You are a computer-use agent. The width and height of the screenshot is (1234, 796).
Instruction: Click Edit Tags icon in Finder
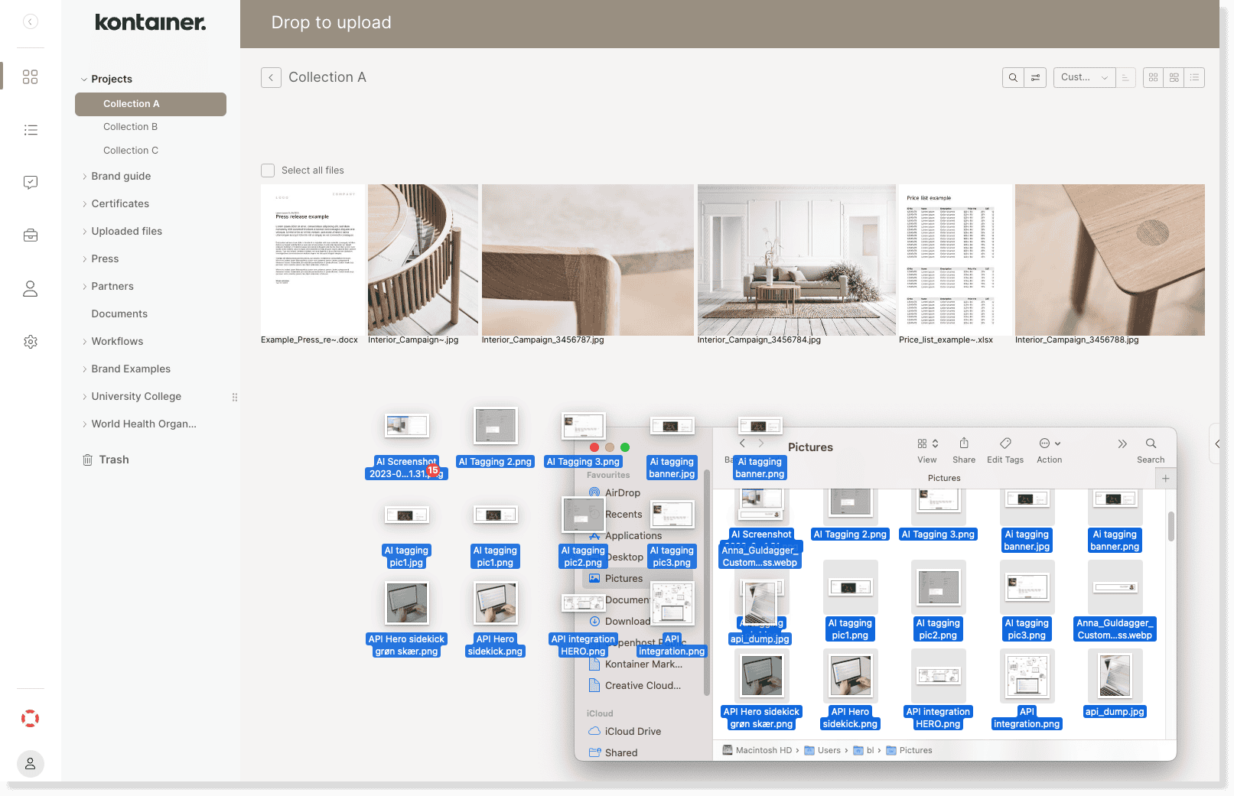click(1005, 444)
